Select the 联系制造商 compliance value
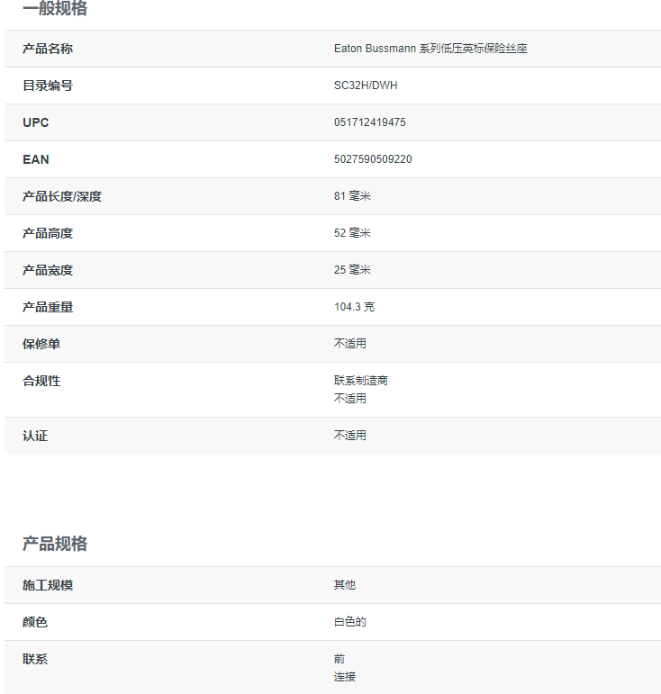Viewport: 661px width, 694px height. (361, 380)
